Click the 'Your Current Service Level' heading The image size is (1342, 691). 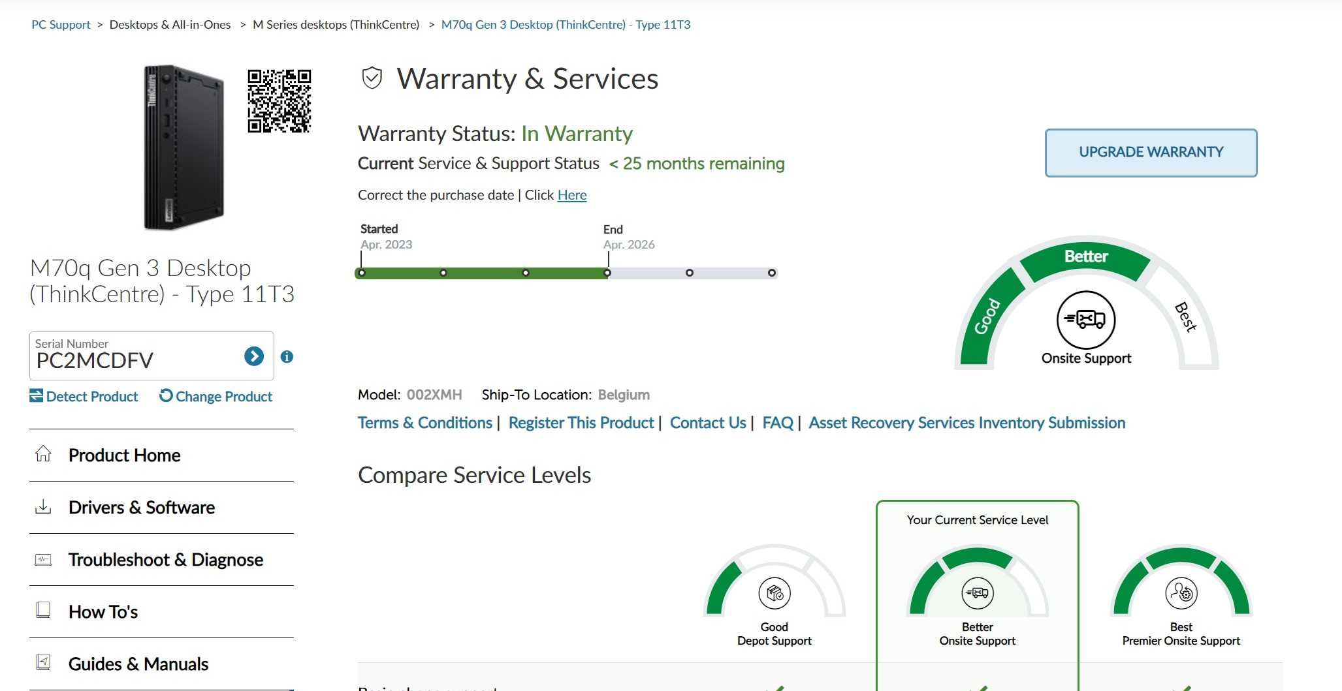point(978,520)
